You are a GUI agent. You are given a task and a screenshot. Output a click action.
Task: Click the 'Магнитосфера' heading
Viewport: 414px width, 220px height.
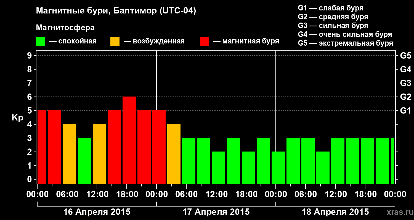coord(65,28)
